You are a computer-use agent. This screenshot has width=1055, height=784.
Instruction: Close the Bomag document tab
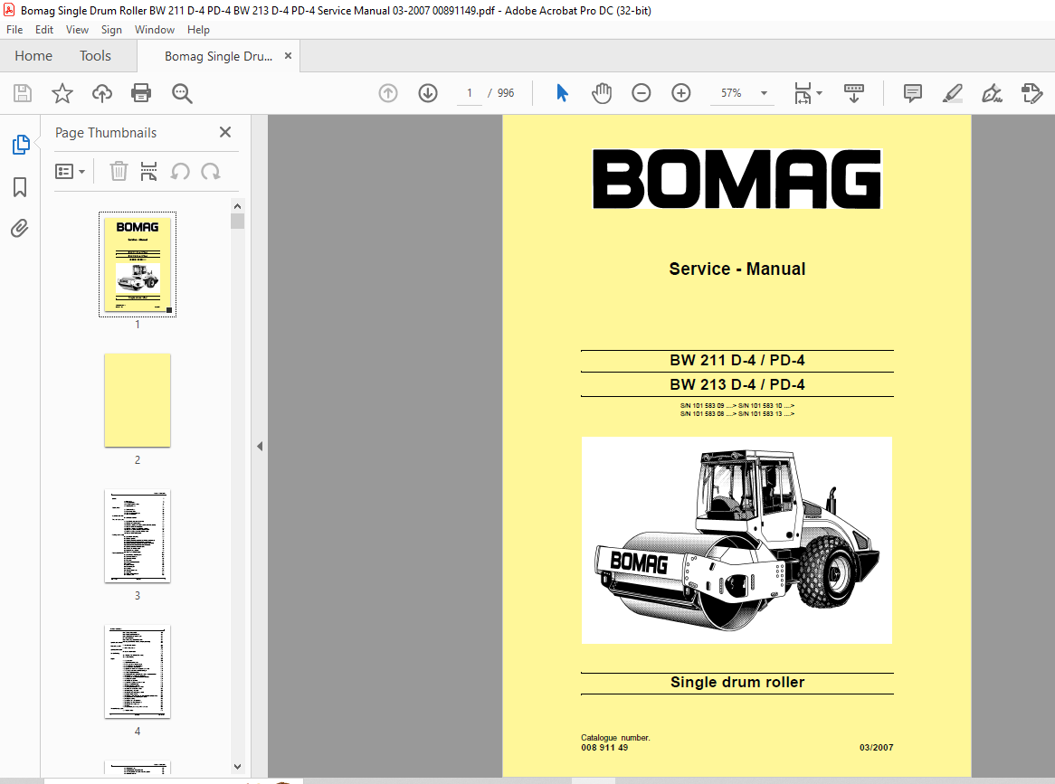coord(288,56)
